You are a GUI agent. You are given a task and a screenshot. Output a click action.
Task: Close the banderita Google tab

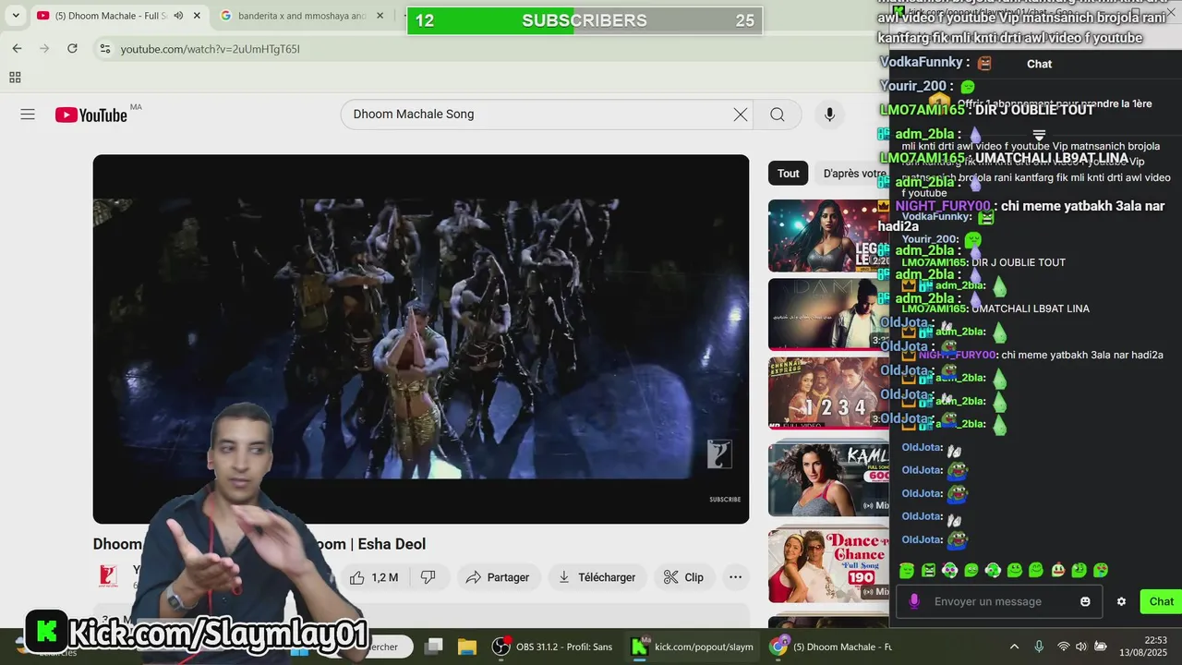380,16
